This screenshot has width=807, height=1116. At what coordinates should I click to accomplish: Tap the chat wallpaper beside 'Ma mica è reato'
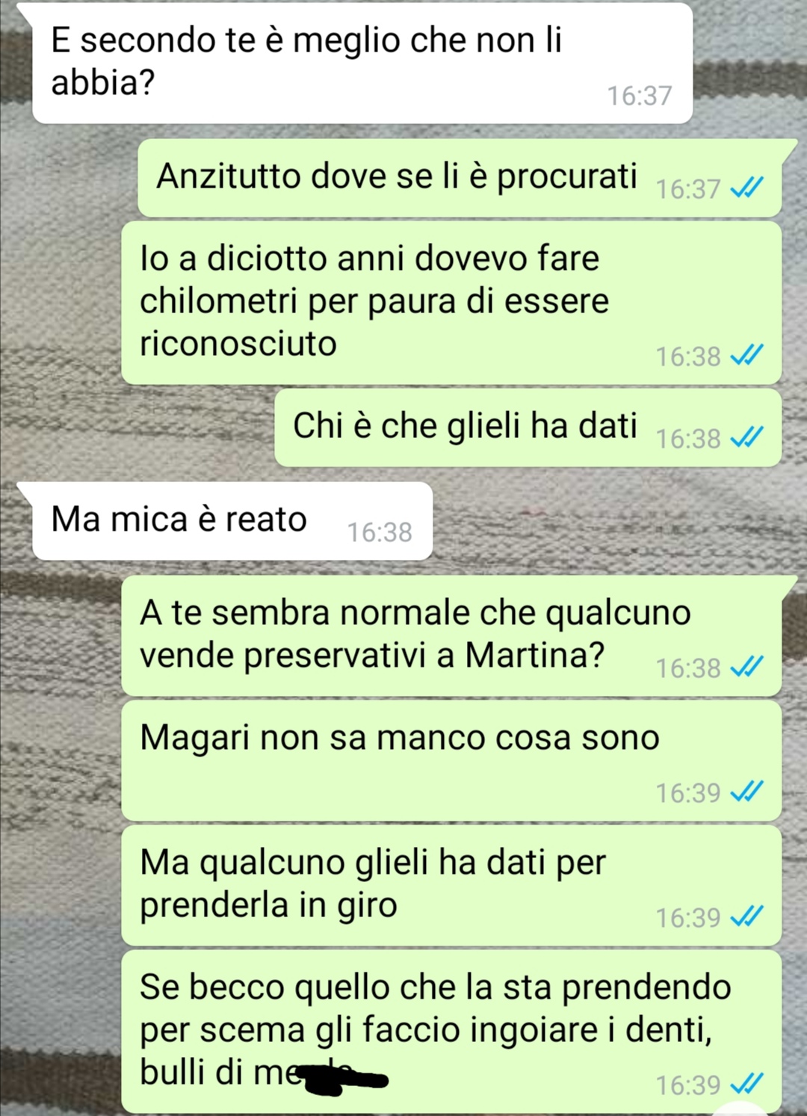point(613,521)
